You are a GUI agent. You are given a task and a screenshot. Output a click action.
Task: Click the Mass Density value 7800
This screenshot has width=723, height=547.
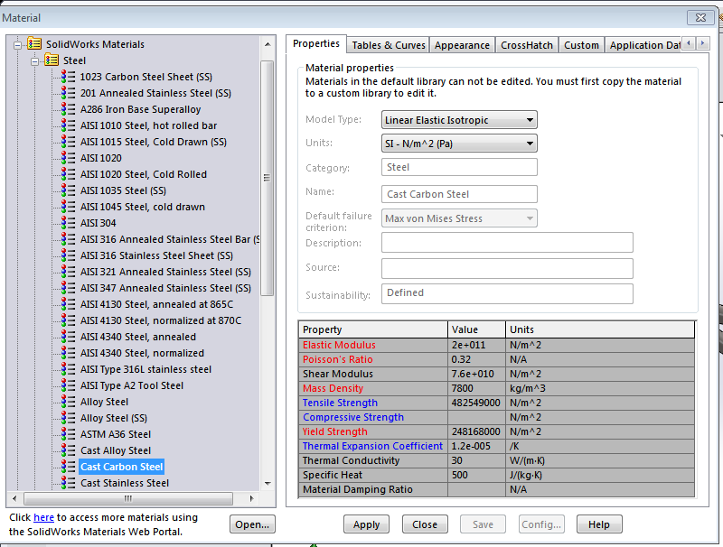463,388
